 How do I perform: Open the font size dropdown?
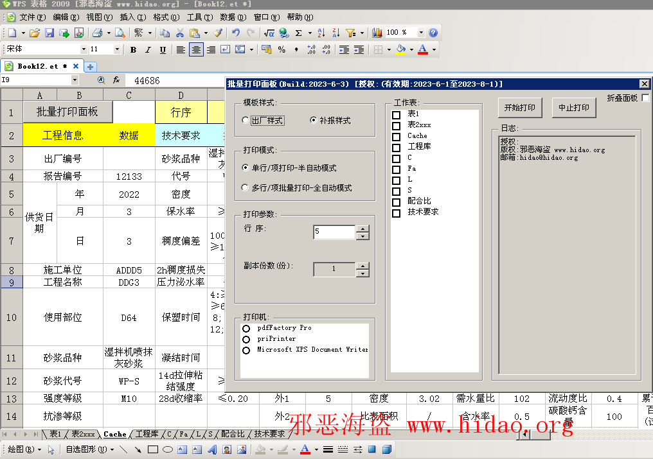[x=117, y=49]
